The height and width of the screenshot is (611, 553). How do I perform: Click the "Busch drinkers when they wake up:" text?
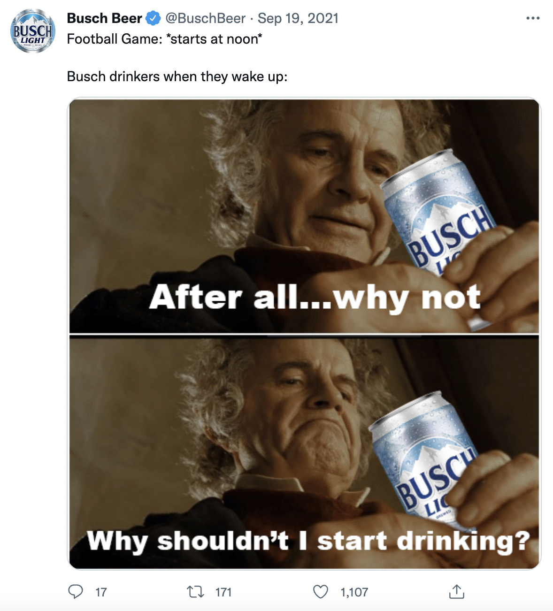[177, 76]
